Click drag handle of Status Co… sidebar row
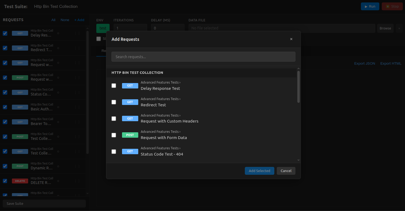405x211 pixels. pos(77,93)
